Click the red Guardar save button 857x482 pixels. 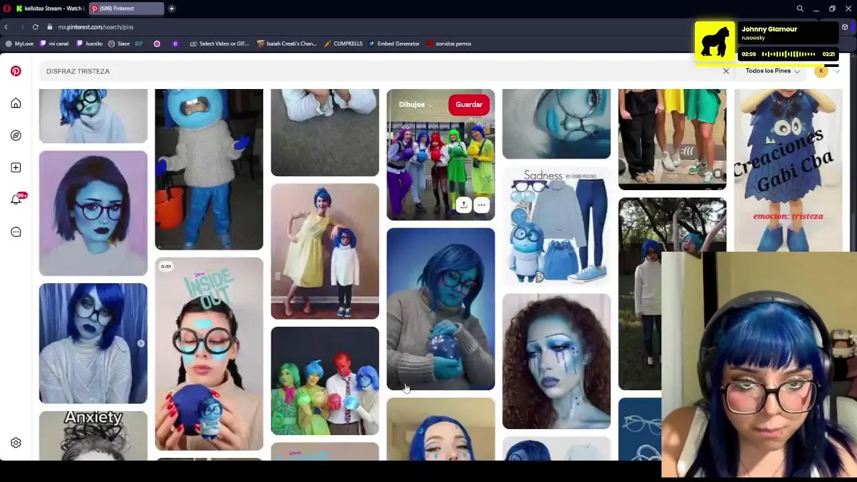coord(469,104)
